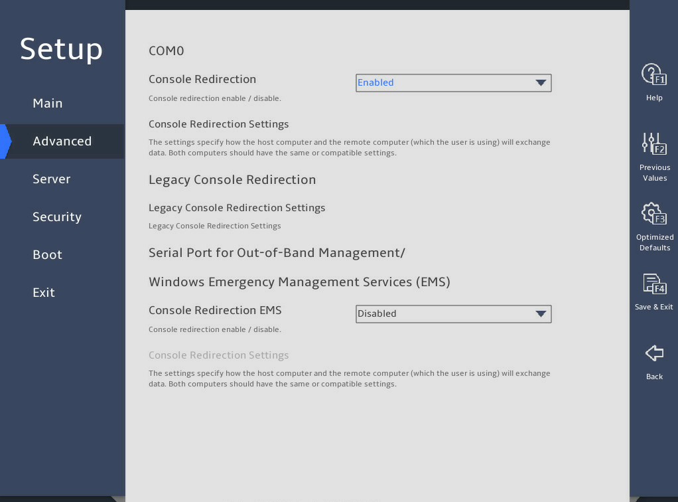Click the Help label text

point(654,98)
